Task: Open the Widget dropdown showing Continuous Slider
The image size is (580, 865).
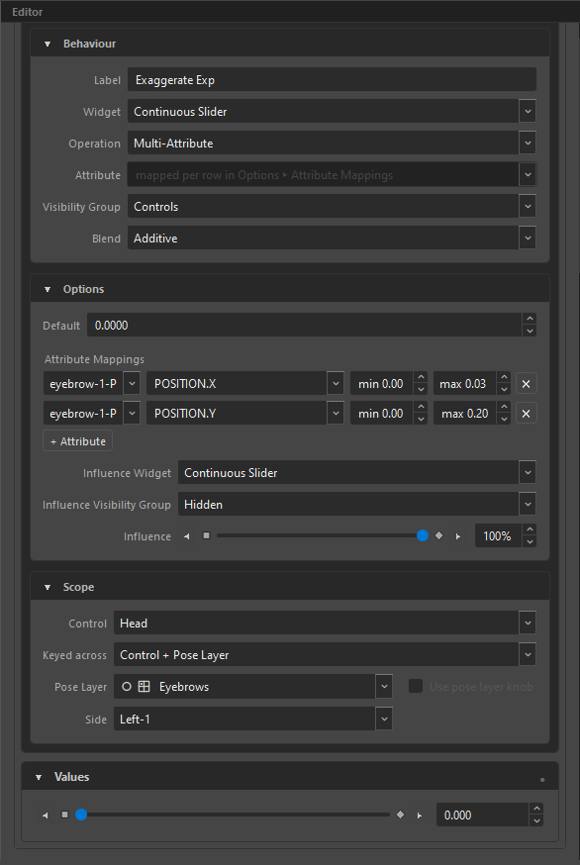Action: pos(332,112)
